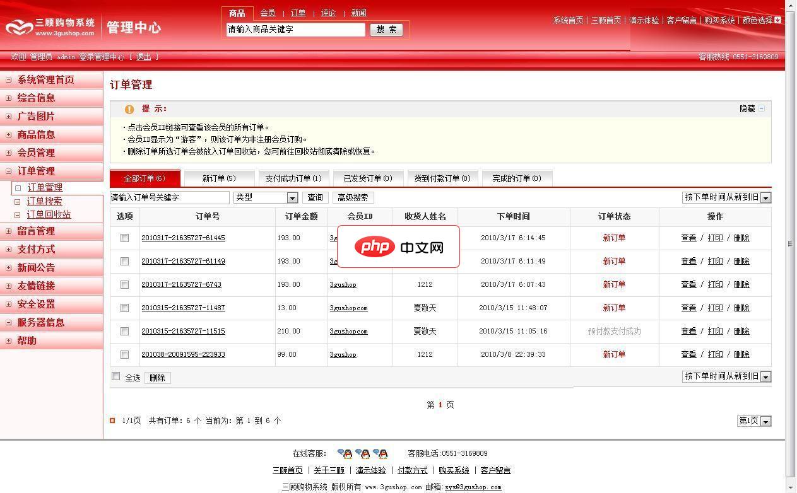Check the 全选 select-all checkbox
797x493 pixels.
tap(115, 376)
